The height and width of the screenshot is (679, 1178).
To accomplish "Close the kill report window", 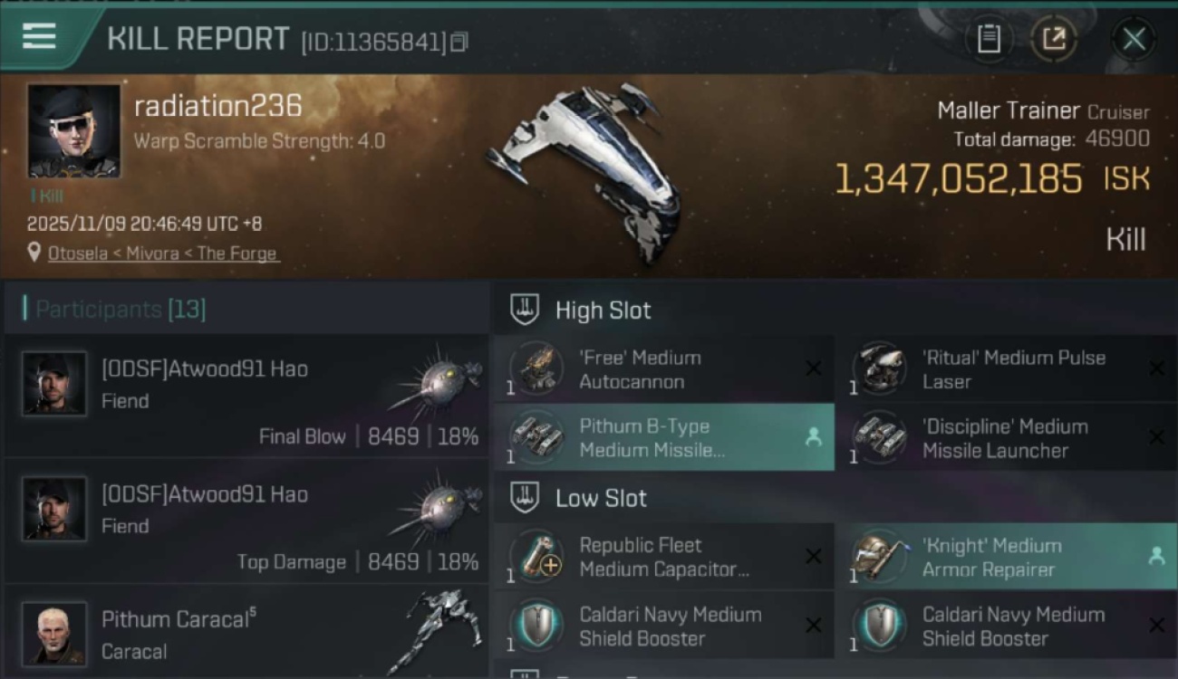I will [x=1134, y=39].
